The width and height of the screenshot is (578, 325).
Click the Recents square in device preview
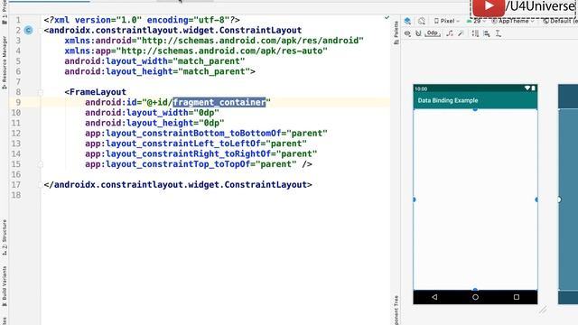517,297
